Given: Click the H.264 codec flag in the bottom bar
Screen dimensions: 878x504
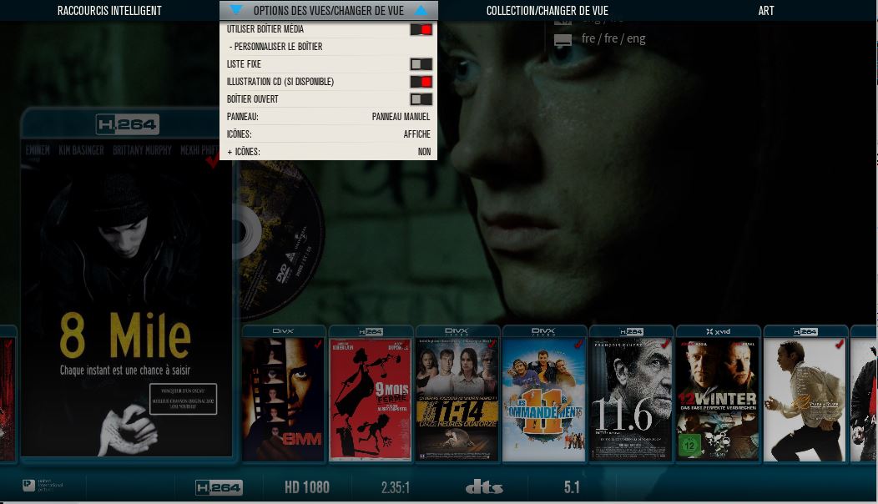Looking at the screenshot, I should coord(219,487).
